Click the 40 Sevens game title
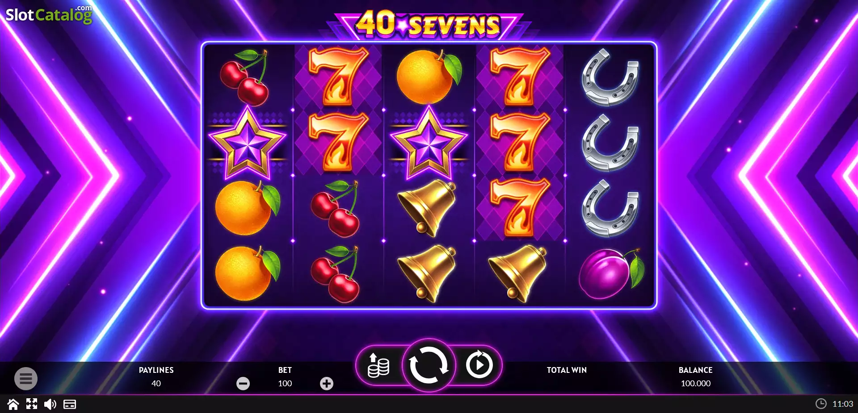 [x=429, y=24]
